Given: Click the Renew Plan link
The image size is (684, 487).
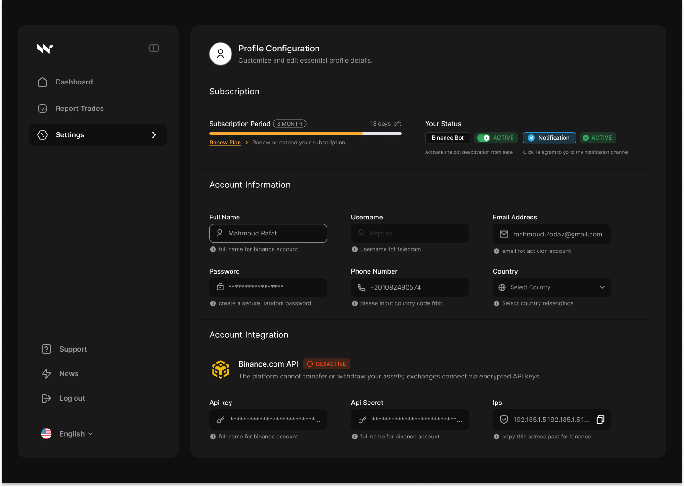Looking at the screenshot, I should click(225, 143).
